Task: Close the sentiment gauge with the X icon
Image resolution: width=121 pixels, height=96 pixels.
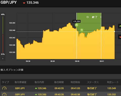Action: pyautogui.click(x=3, y=58)
